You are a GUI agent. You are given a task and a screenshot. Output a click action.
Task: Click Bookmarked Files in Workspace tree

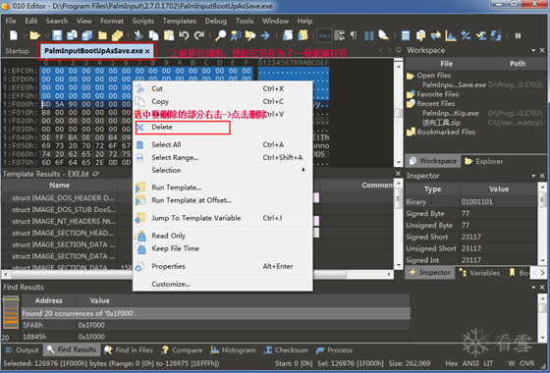(441, 133)
